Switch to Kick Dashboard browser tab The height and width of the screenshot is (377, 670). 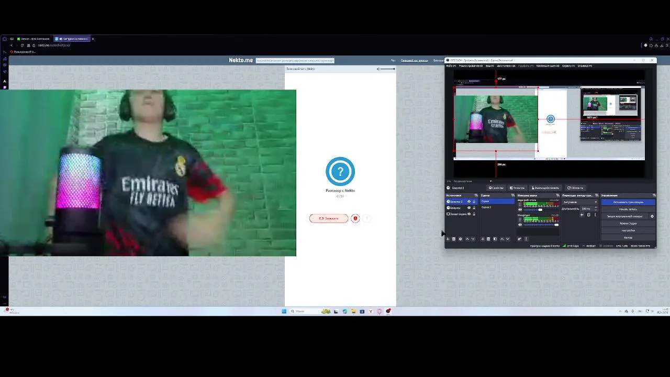(x=33, y=39)
